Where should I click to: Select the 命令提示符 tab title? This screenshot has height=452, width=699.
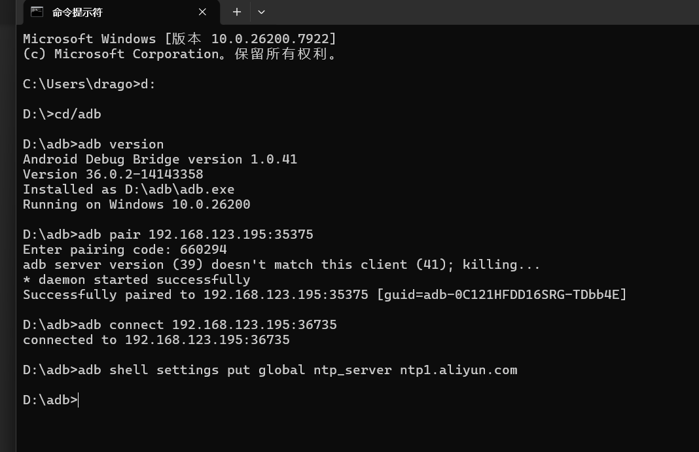click(x=77, y=12)
